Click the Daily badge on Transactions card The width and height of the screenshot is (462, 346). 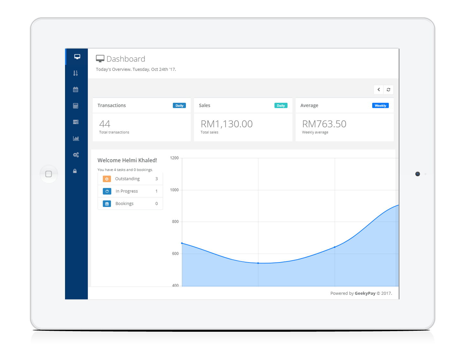point(179,106)
